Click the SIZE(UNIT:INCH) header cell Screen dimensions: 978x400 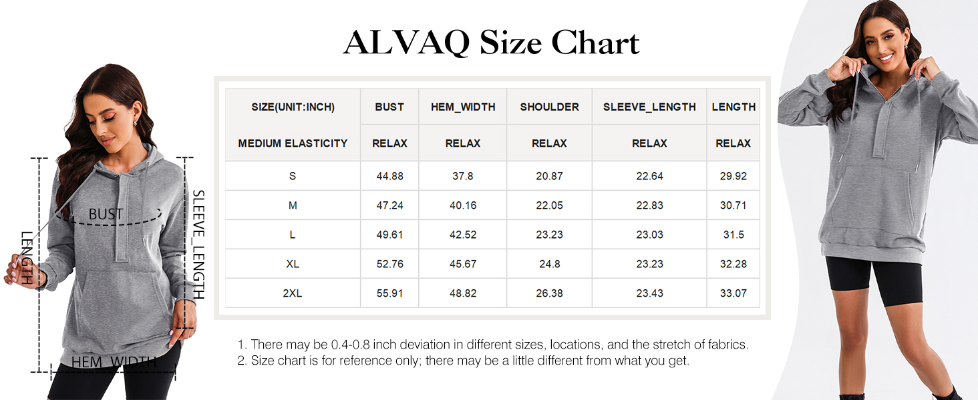pyautogui.click(x=293, y=107)
